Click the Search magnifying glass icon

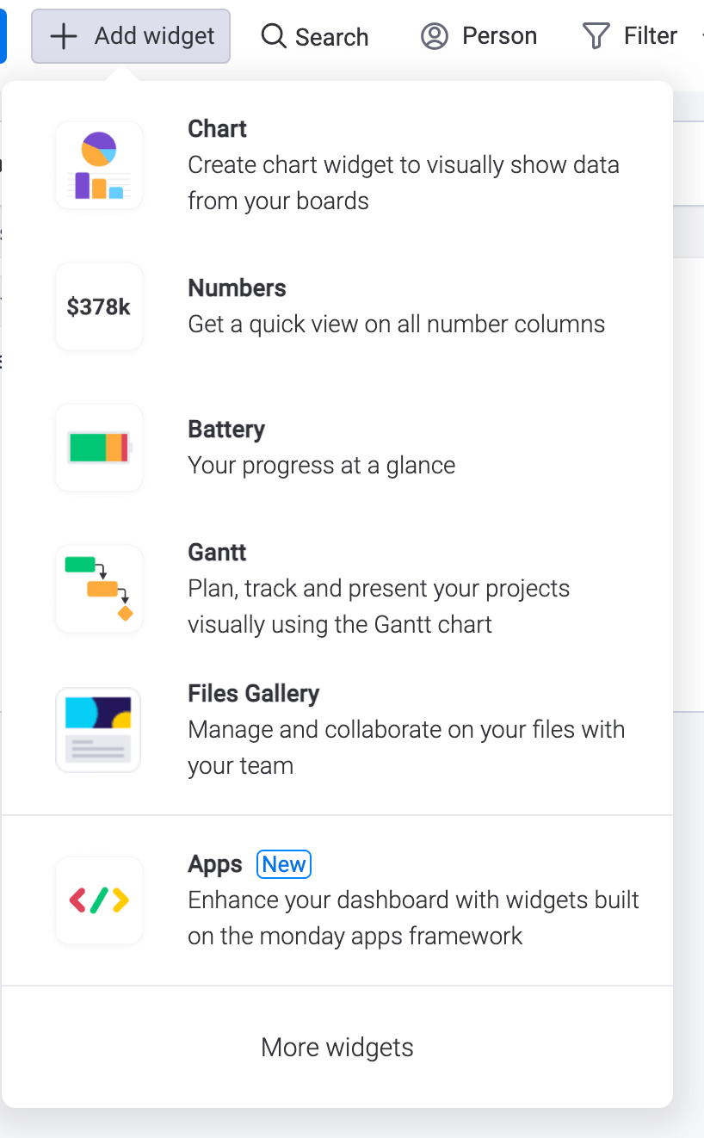pos(273,36)
